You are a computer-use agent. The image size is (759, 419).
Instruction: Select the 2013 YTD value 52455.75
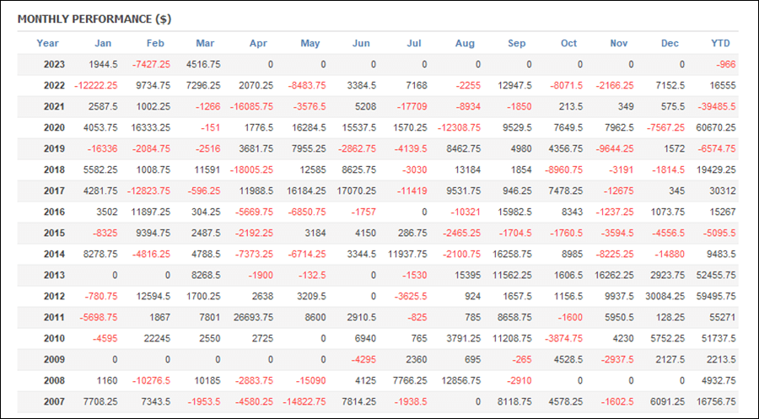click(716, 276)
